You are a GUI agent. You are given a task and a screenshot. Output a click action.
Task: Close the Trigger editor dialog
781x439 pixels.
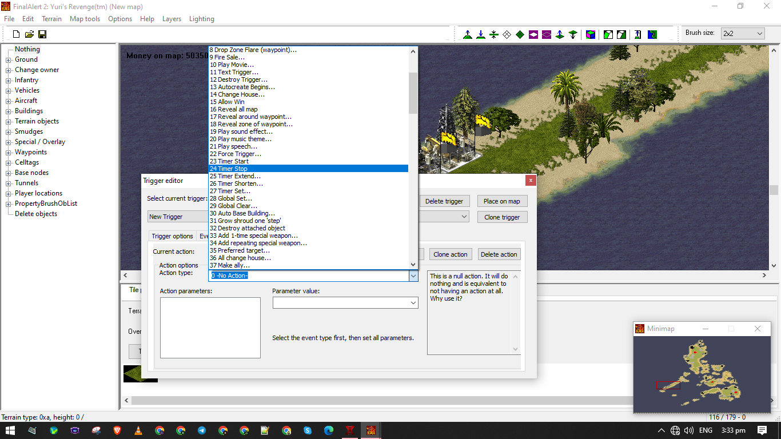[x=531, y=181]
